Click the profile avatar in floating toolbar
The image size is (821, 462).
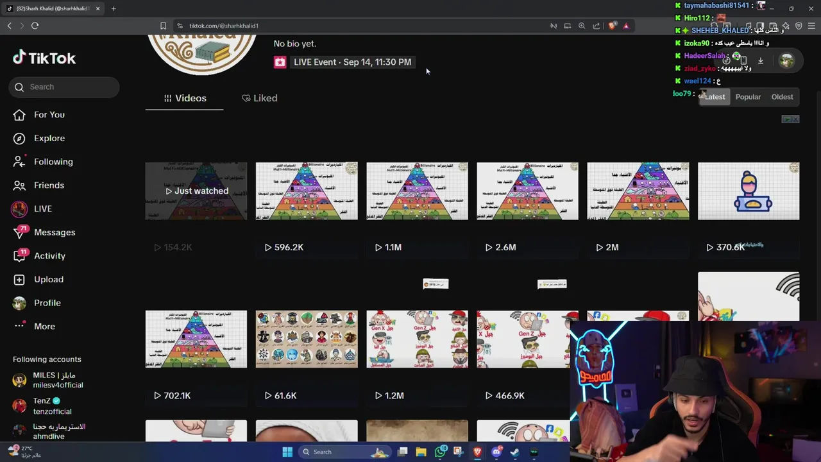pos(786,60)
